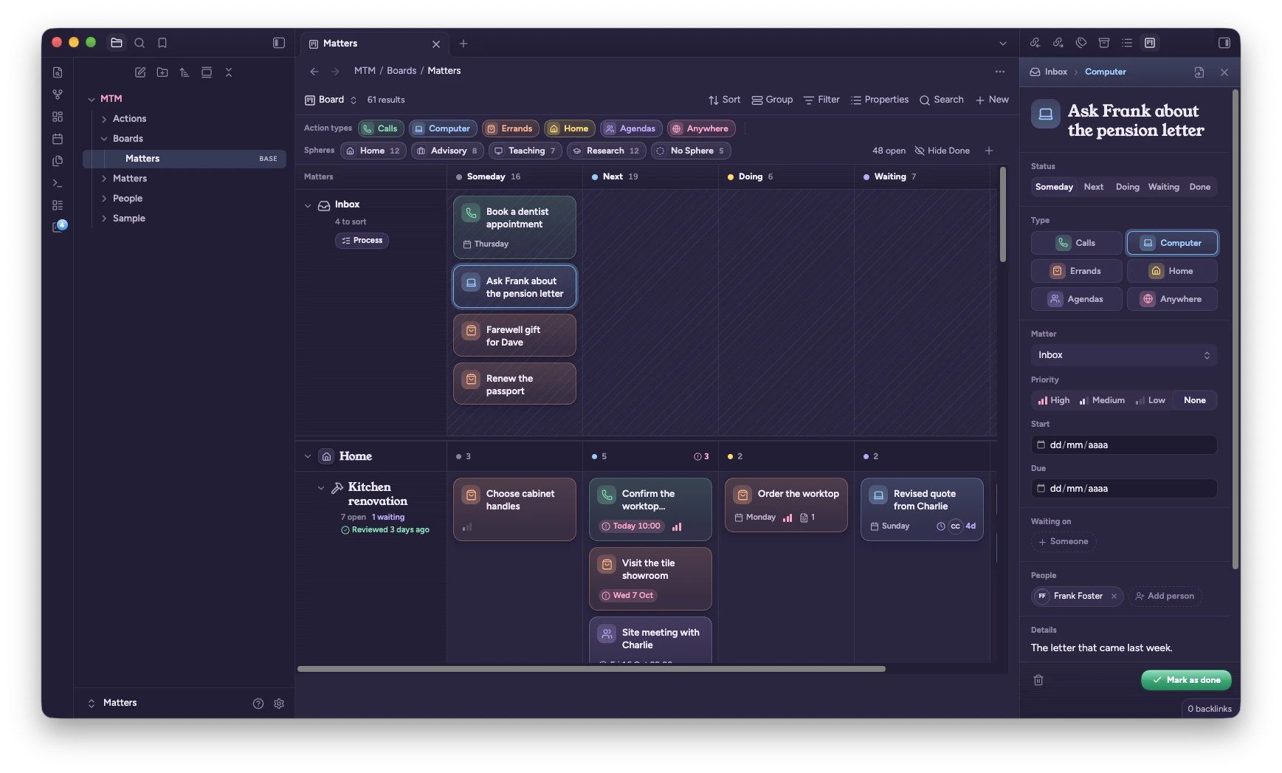Image resolution: width=1282 pixels, height=773 pixels.
Task: Navigate back with the left arrow
Action: coord(314,72)
